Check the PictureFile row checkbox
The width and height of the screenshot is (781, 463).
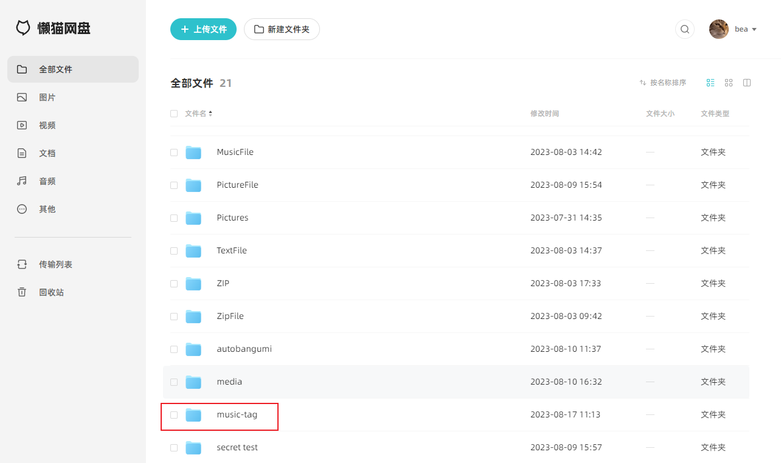tap(174, 185)
